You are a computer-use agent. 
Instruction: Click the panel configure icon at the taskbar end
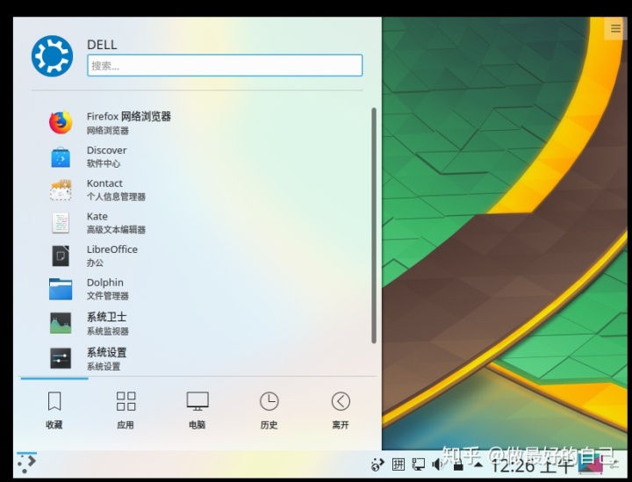(614, 464)
